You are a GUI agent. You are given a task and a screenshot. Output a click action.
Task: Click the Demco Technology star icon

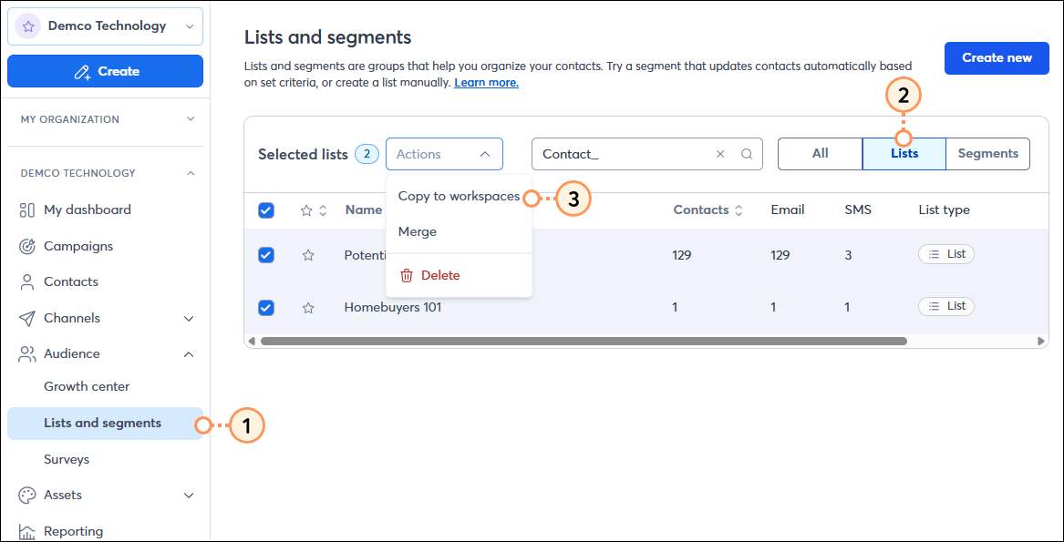[x=28, y=26]
